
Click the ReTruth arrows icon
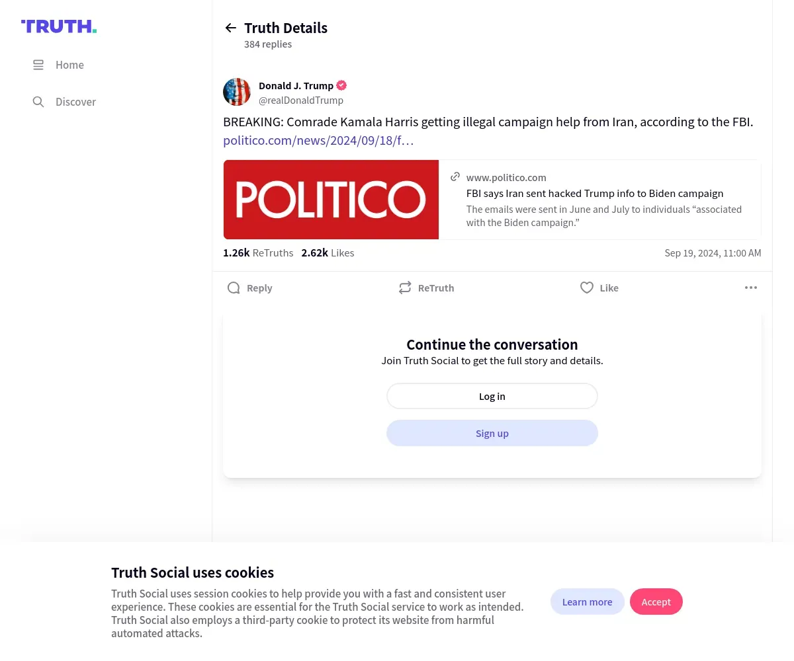point(405,288)
